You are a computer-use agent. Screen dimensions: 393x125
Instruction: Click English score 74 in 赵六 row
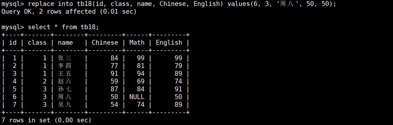[x=178, y=81]
